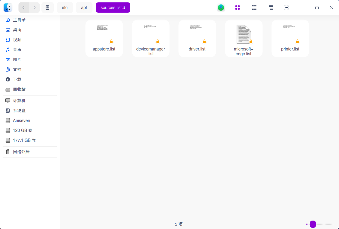Open the Documents (文档) folder
This screenshot has height=229, width=339.
click(17, 69)
